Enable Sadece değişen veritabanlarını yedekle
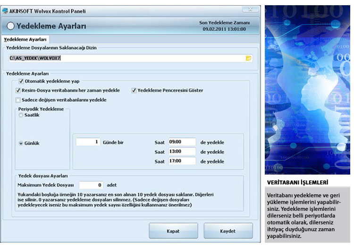The width and height of the screenshot is (354, 248). click(18, 100)
